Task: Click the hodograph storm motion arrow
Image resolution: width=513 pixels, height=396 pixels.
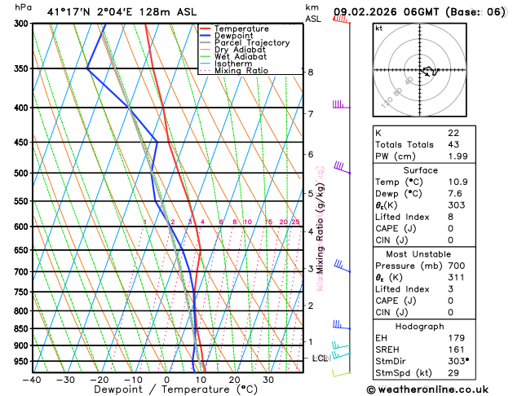Action: tap(425, 73)
